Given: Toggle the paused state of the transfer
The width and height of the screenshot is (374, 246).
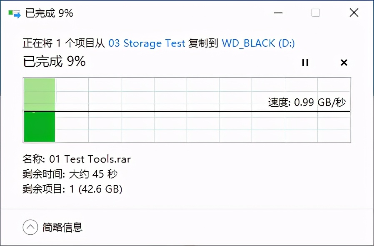Looking at the screenshot, I should click(x=305, y=63).
